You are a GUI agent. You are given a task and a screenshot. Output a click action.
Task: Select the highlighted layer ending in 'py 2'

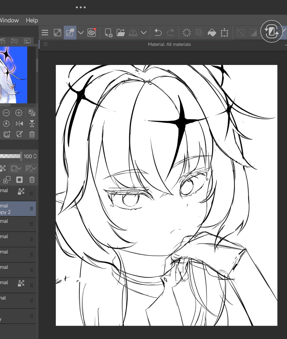point(18,209)
